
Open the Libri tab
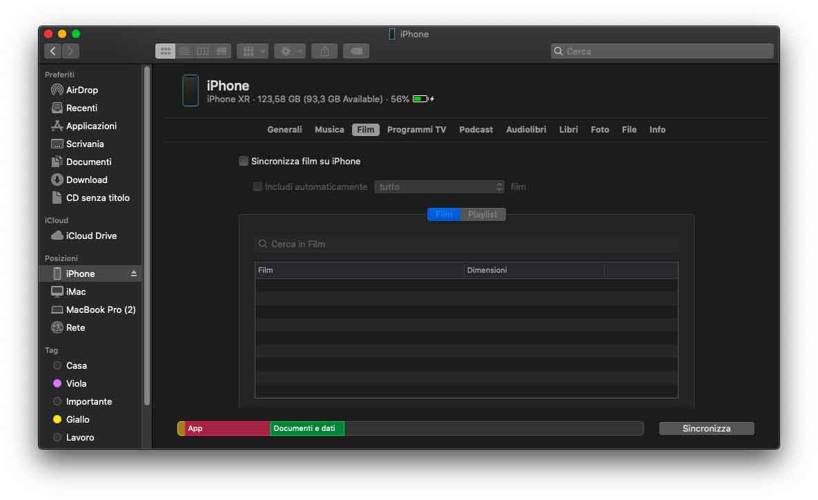click(x=569, y=130)
